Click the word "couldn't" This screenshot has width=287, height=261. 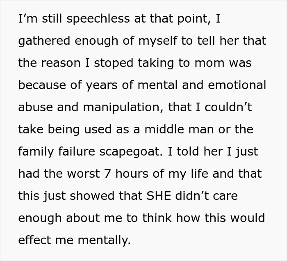pyautogui.click(x=228, y=107)
